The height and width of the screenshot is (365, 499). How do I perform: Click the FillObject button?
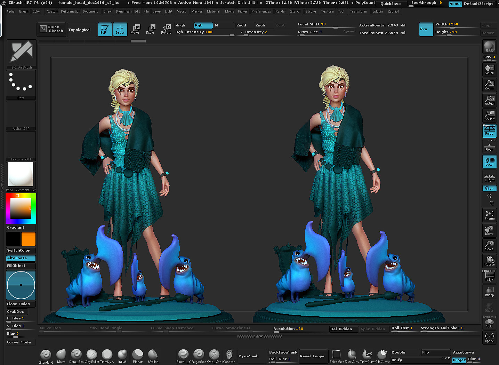click(x=21, y=265)
